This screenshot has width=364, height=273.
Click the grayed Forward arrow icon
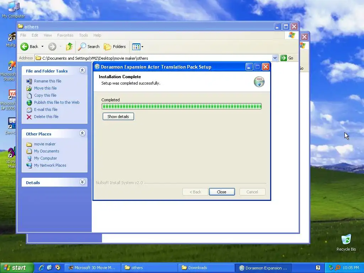pyautogui.click(x=52, y=47)
